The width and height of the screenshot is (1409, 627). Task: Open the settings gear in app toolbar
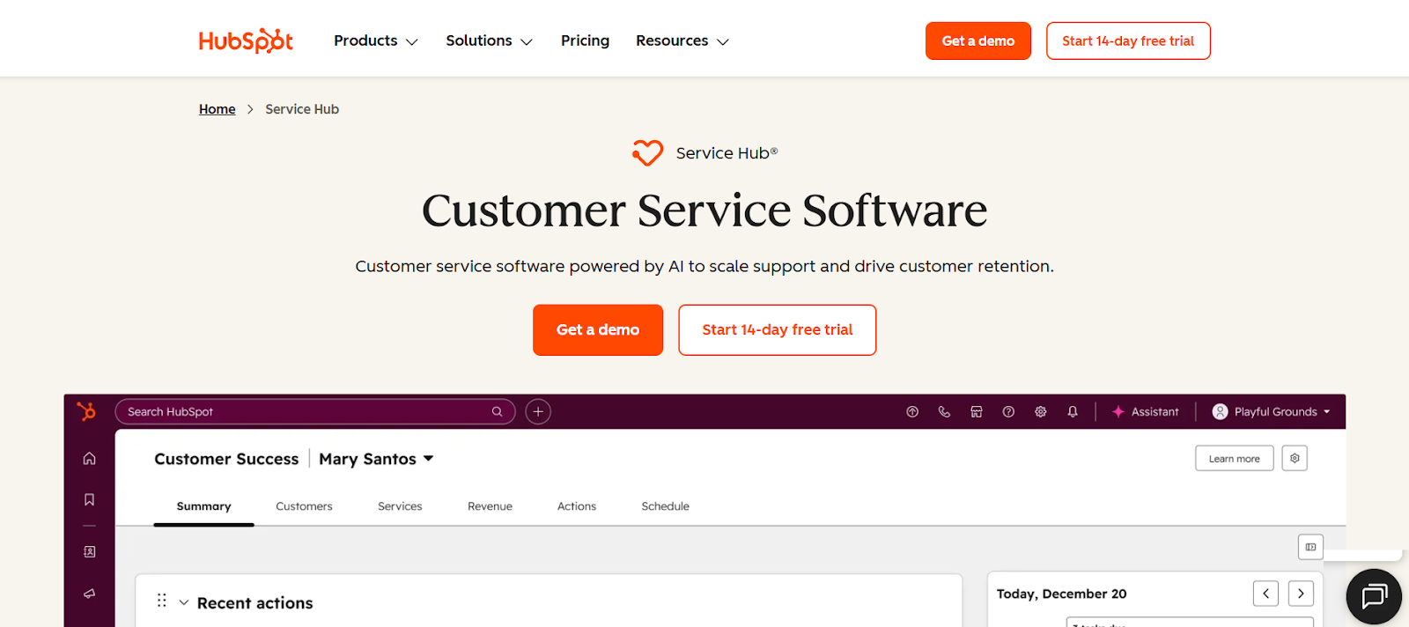(1041, 411)
